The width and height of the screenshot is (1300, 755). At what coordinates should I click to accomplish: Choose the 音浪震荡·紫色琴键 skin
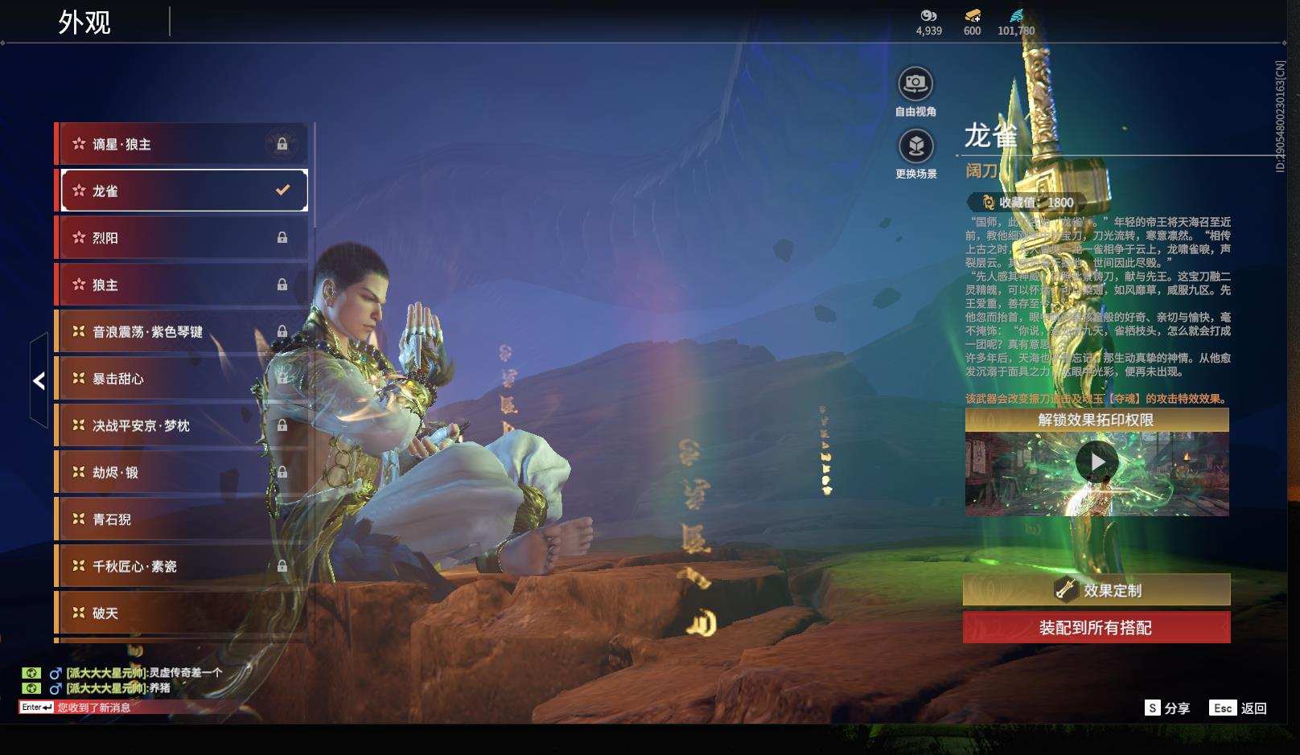(181, 331)
